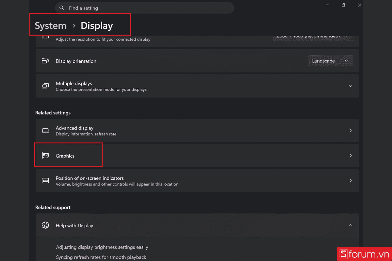Click the Display orientation icon
The image size is (392, 261).
[45, 61]
